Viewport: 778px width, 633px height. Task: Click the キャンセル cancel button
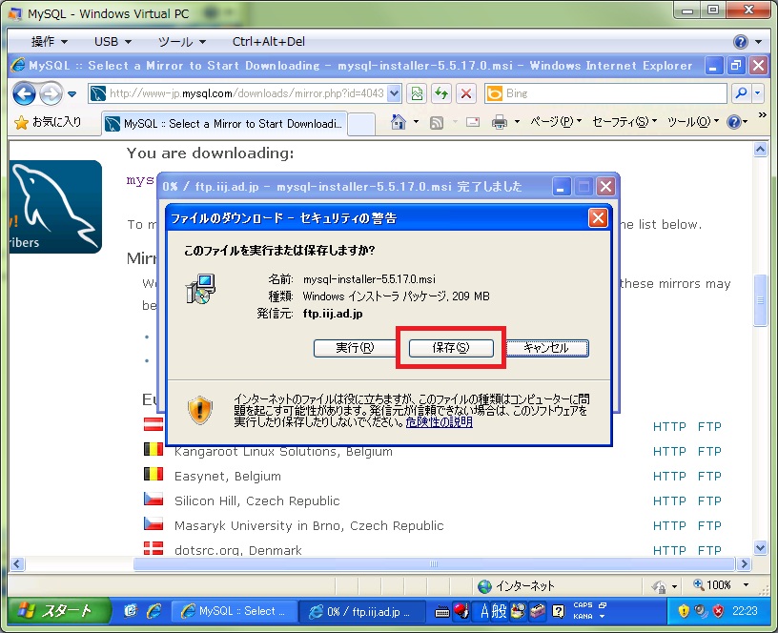tap(546, 348)
